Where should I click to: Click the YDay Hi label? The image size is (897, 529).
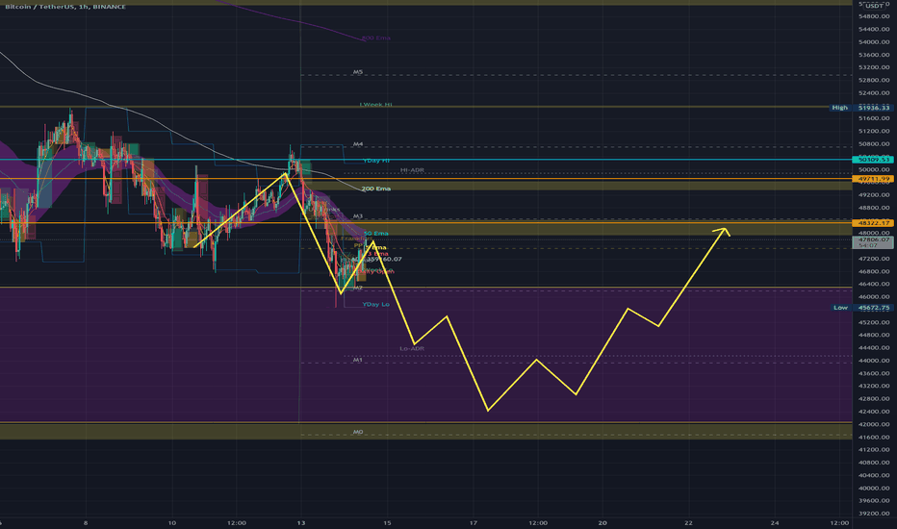click(x=376, y=160)
